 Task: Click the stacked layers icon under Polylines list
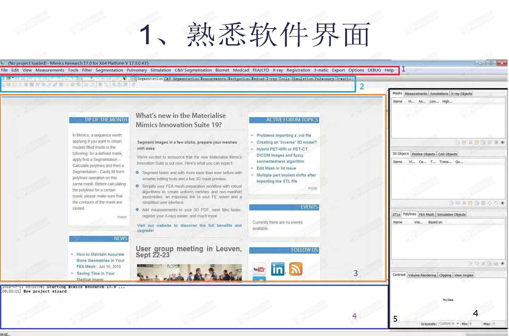pyautogui.click(x=496, y=263)
